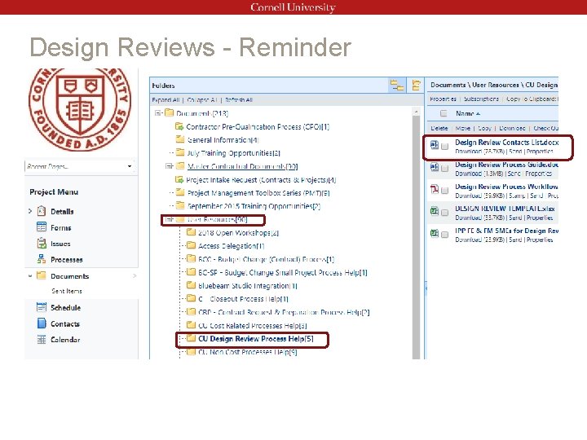Click the Calendar grid icon

point(42,339)
